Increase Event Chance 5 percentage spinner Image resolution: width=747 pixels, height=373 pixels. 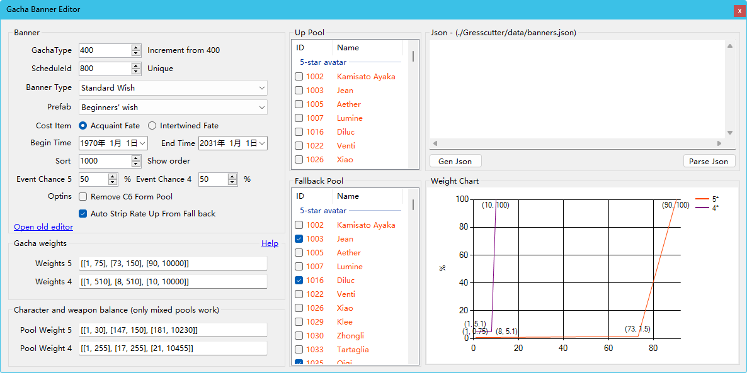point(113,177)
